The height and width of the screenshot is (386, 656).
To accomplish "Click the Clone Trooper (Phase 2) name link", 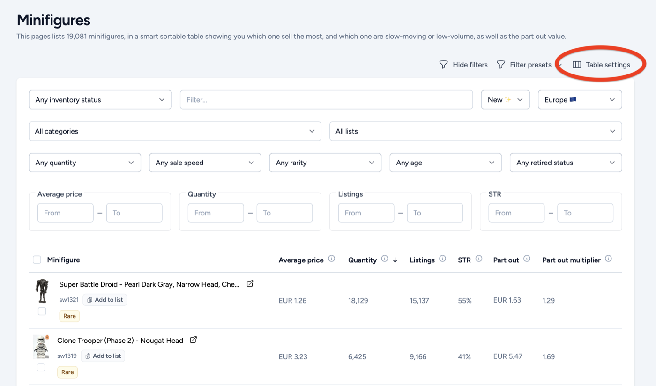I will pyautogui.click(x=120, y=341).
